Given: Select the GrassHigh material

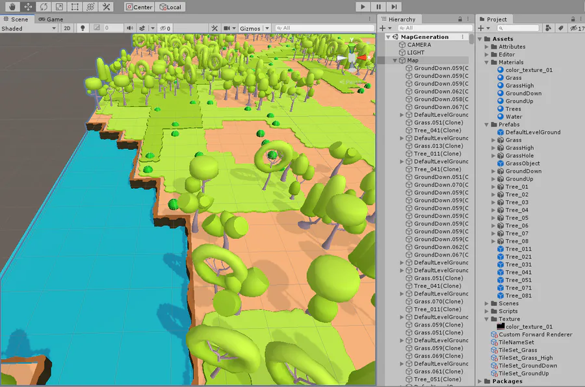Looking at the screenshot, I should pyautogui.click(x=519, y=86).
